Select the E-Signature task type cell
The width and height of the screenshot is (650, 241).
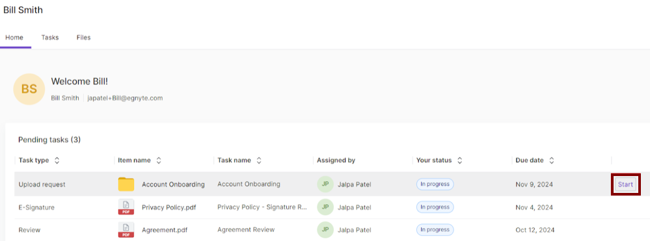click(36, 207)
